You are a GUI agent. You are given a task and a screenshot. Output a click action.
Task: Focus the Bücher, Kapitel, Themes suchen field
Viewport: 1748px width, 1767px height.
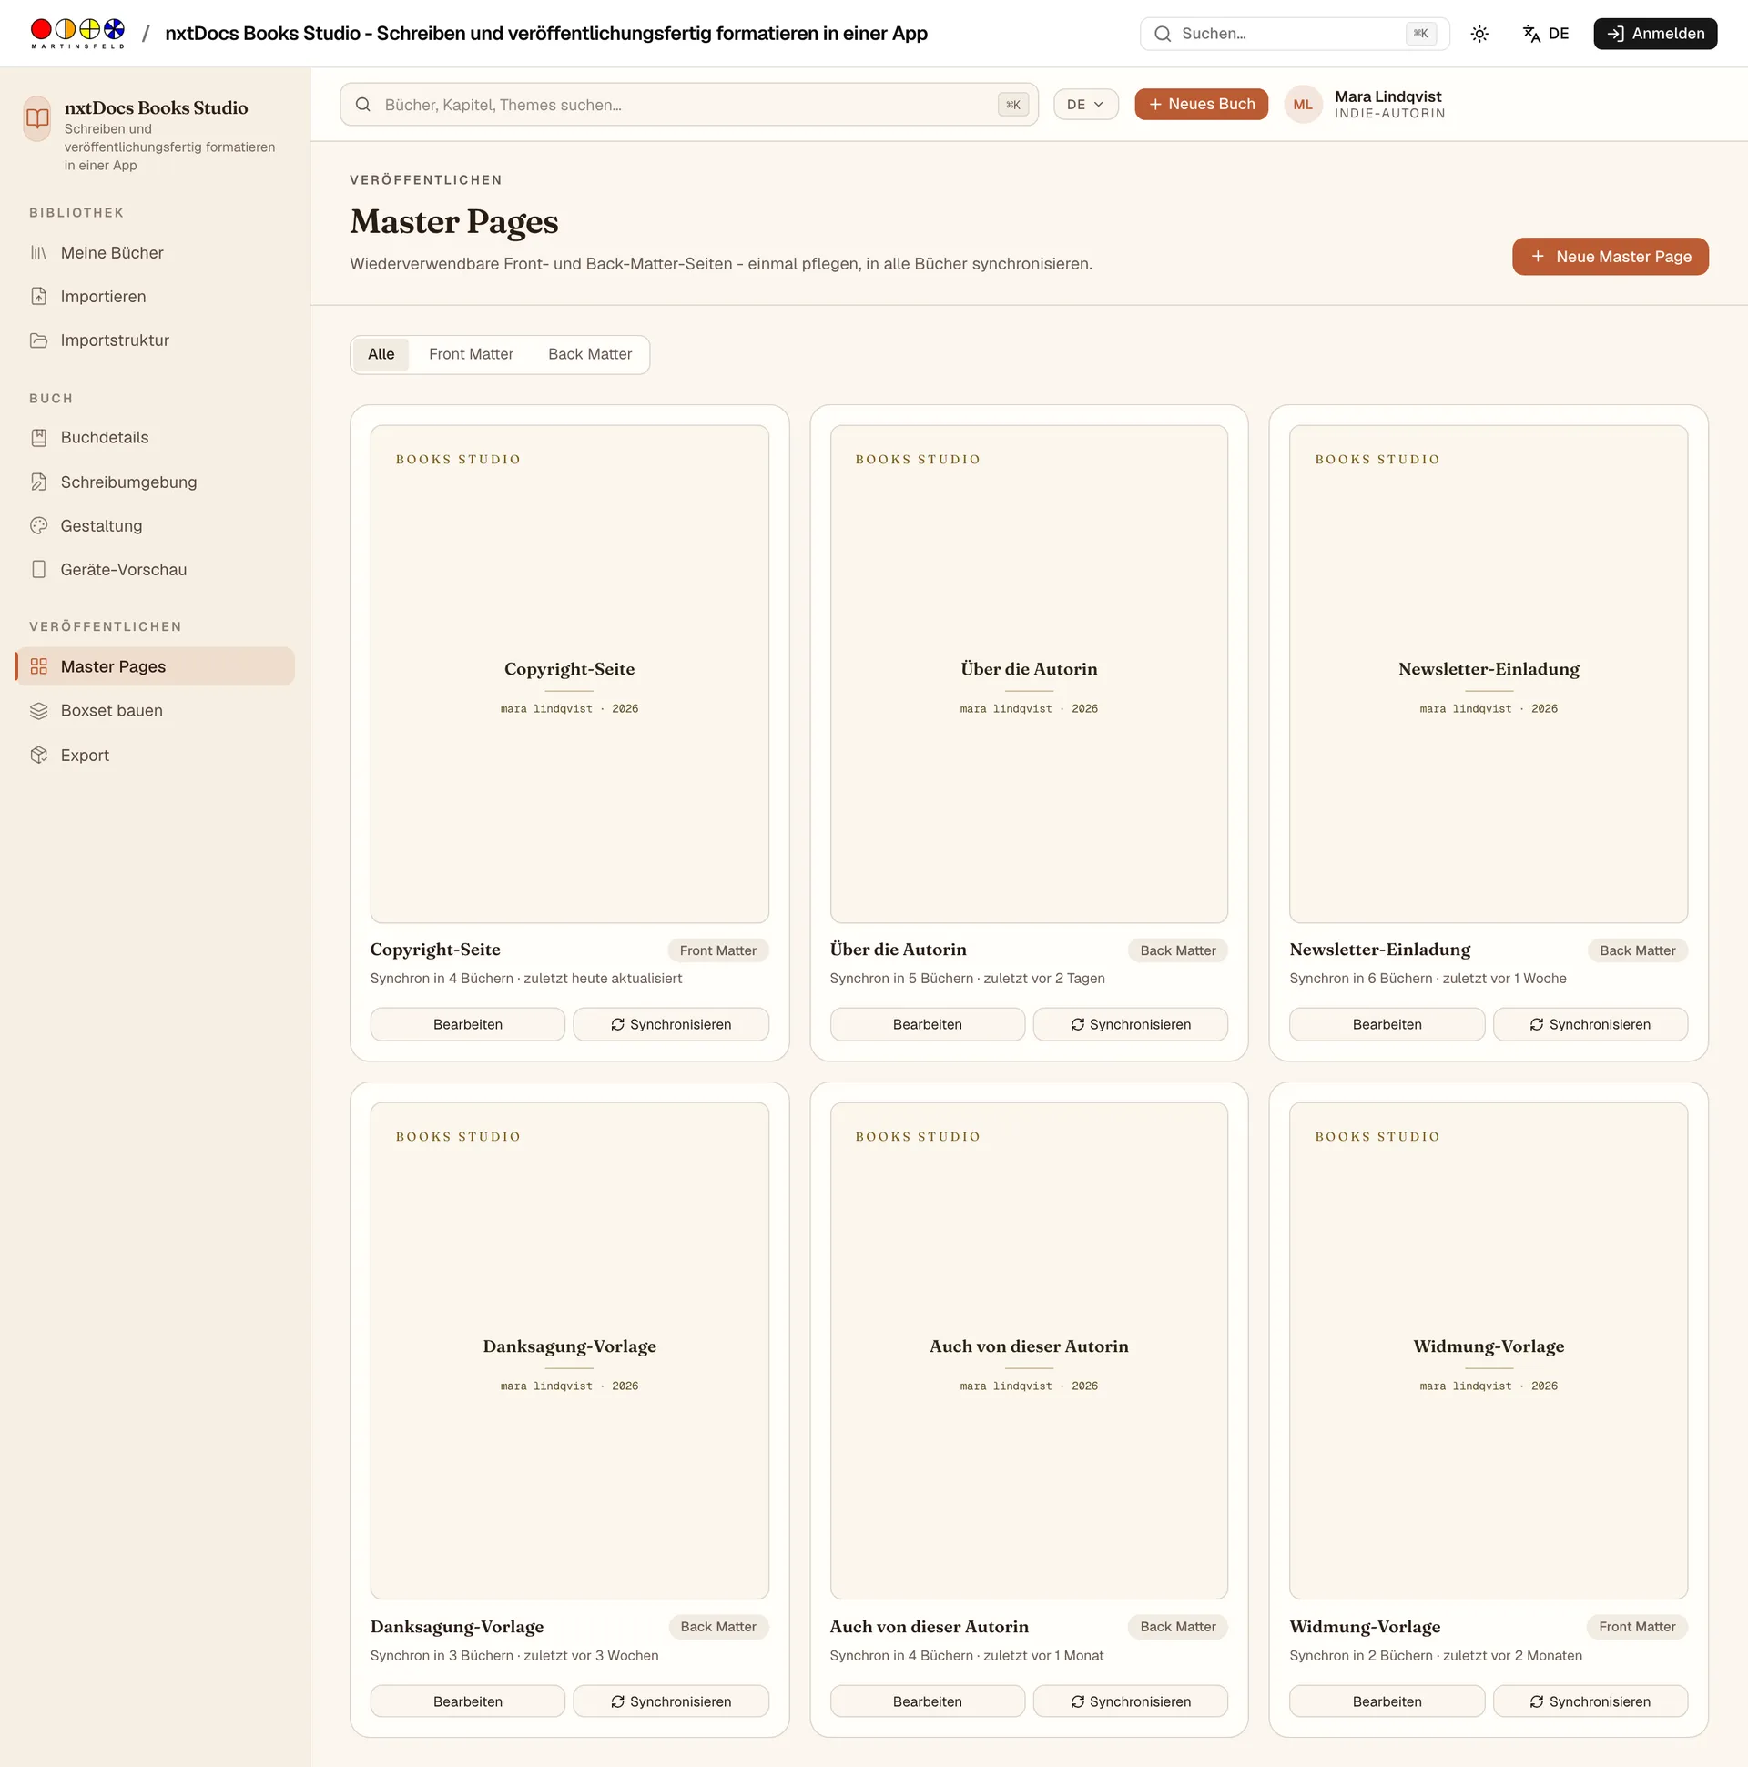689,105
